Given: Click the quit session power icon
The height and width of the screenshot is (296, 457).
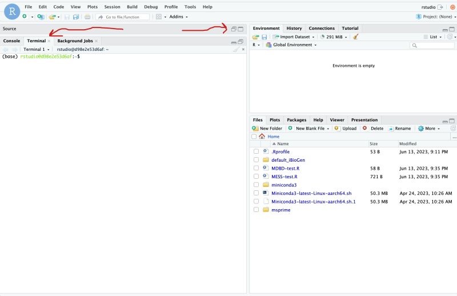Looking at the screenshot, I should [x=452, y=7].
